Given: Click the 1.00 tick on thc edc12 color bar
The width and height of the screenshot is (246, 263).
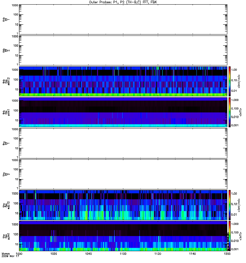Looking at the screenshot, I should (x=234, y=194).
